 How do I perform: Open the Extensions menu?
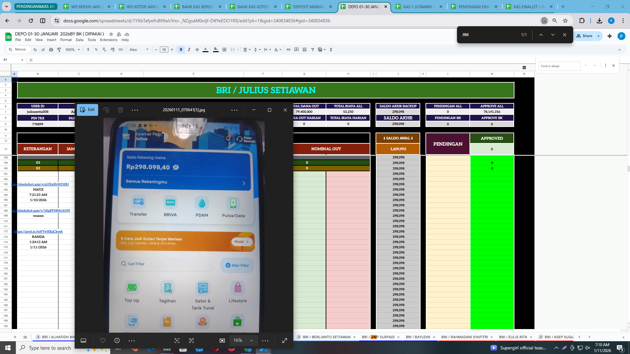(109, 40)
